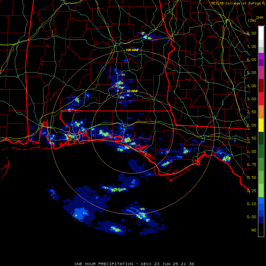Click the 2.50 legend value
266x266 pixels.
(x=252, y=112)
